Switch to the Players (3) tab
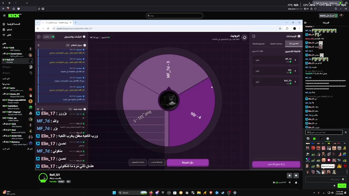This screenshot has width=349, height=196. (293, 44)
